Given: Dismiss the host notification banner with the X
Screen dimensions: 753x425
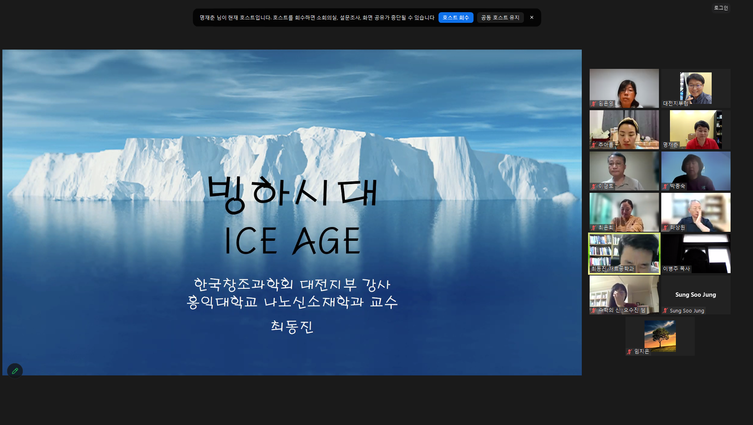Looking at the screenshot, I should (x=532, y=17).
